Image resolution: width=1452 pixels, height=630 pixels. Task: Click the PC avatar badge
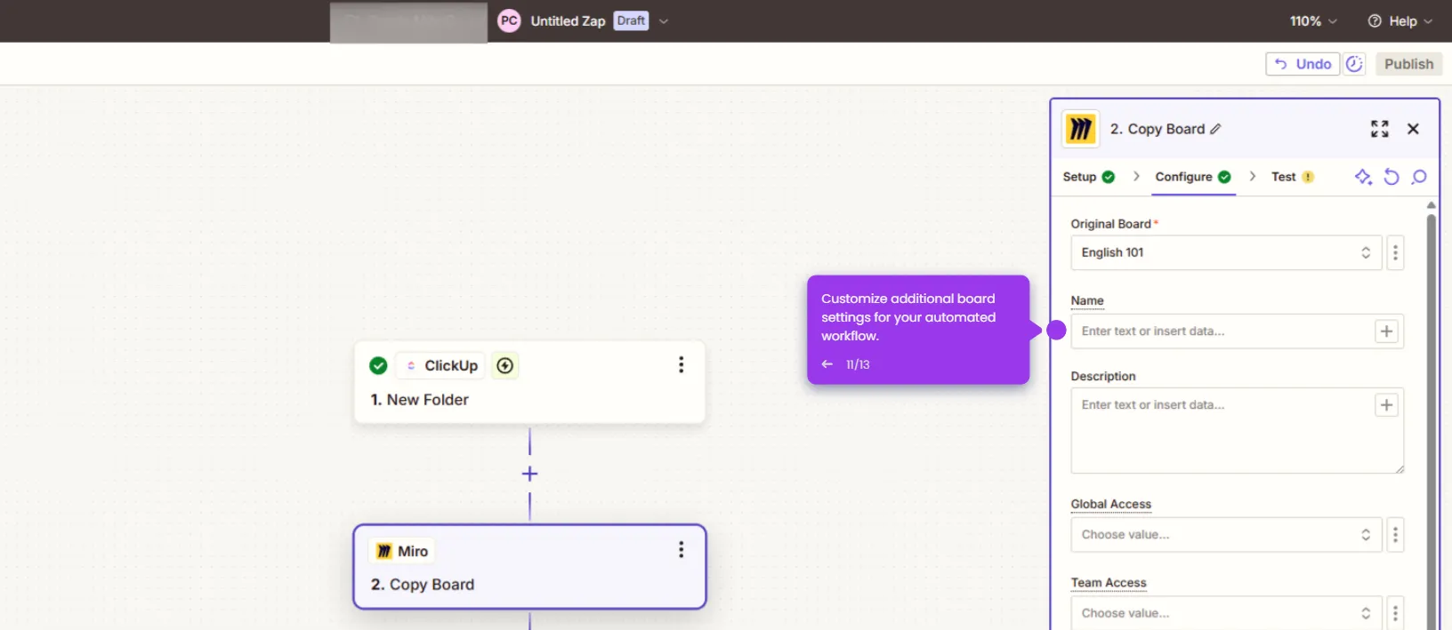[x=509, y=21]
